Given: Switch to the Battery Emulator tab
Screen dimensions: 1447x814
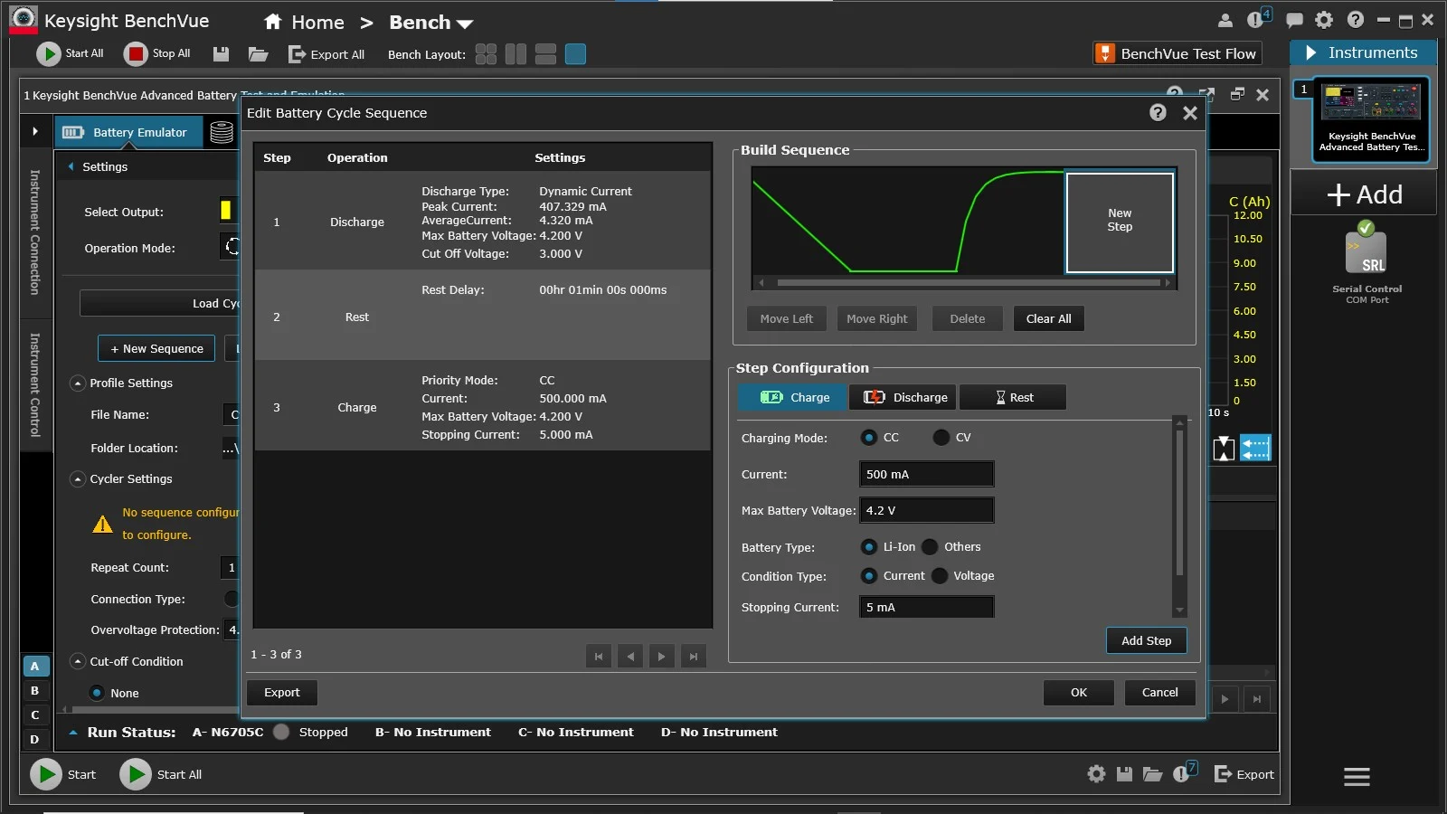Looking at the screenshot, I should tap(128, 132).
